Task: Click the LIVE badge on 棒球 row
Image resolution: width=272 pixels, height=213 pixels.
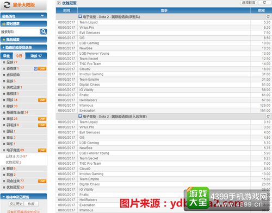Action: pyautogui.click(x=42, y=119)
